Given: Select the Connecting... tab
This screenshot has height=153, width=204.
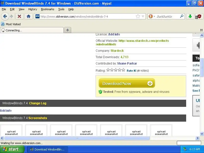Looking at the screenshot, I should pyautogui.click(x=32, y=30).
